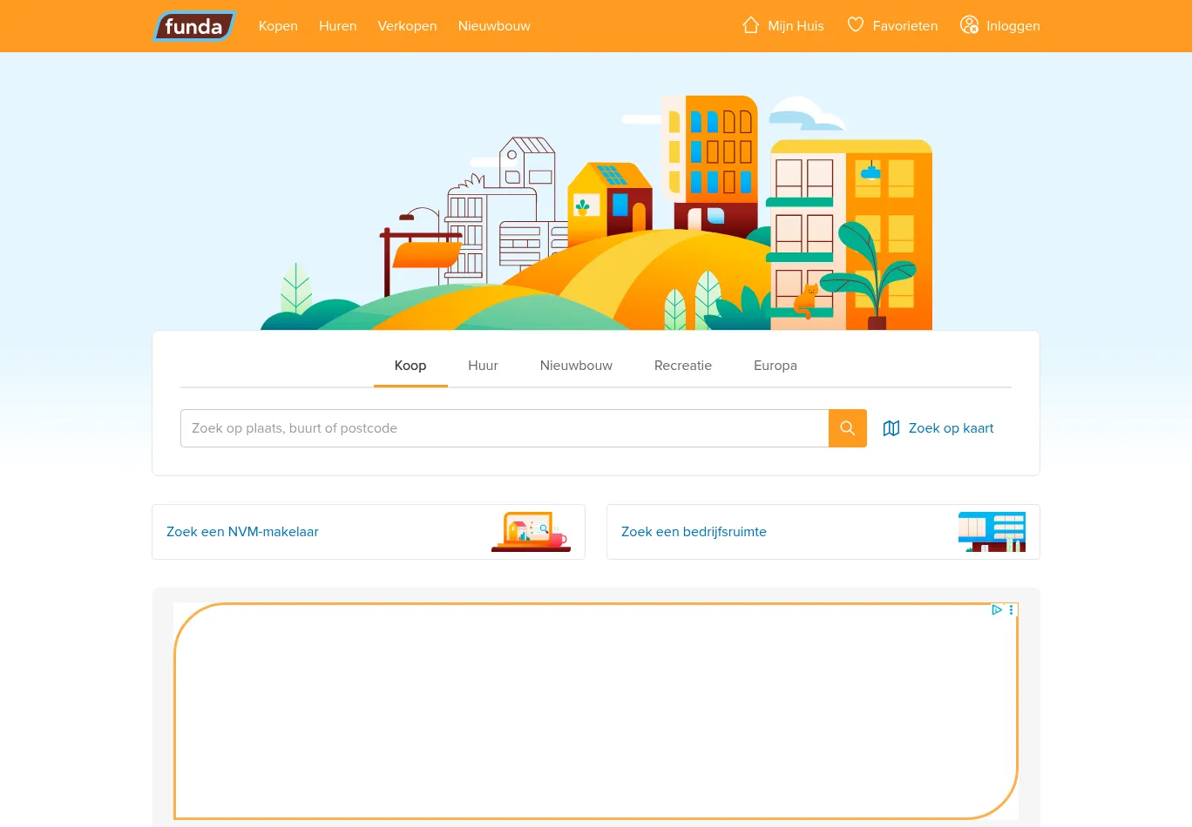
Task: Click the user icon beside Inloggen
Action: (969, 25)
